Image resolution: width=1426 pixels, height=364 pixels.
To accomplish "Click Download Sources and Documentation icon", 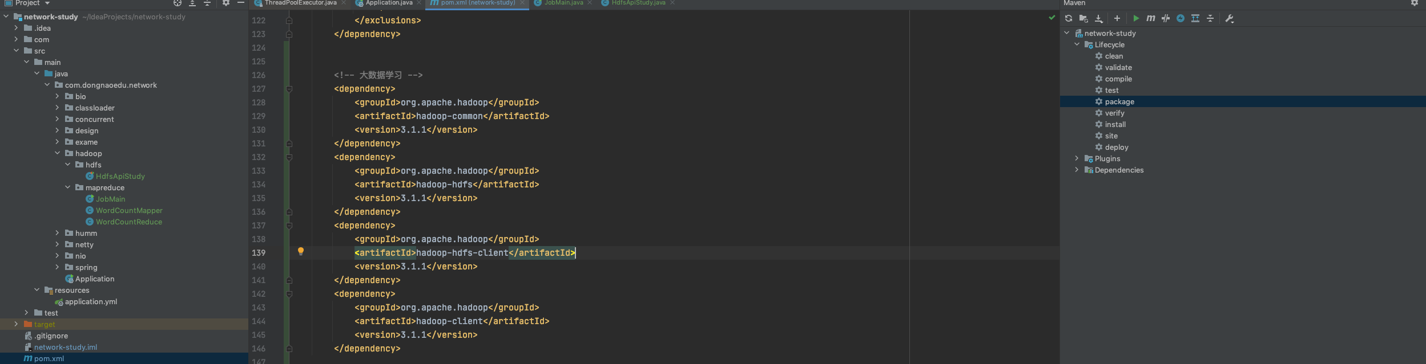I will [1099, 18].
